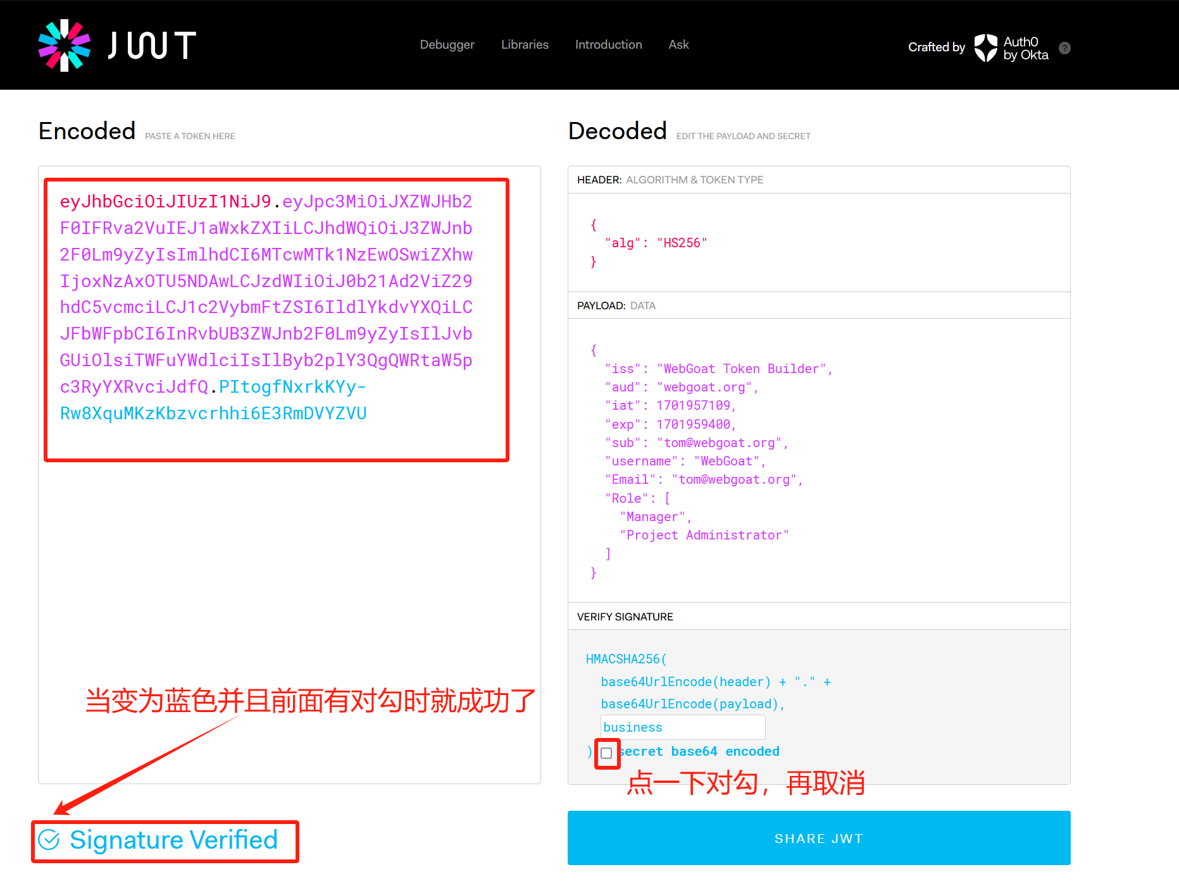Click the JWT colorful star logo
The image size is (1179, 886).
tap(64, 45)
